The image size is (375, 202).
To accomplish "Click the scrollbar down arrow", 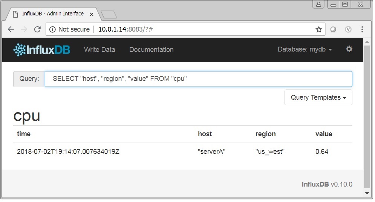I will pos(367,193).
